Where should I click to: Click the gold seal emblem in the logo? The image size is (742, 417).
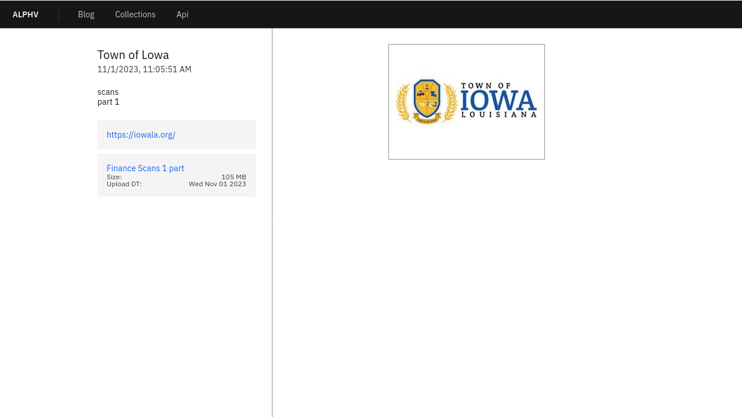coord(427,101)
